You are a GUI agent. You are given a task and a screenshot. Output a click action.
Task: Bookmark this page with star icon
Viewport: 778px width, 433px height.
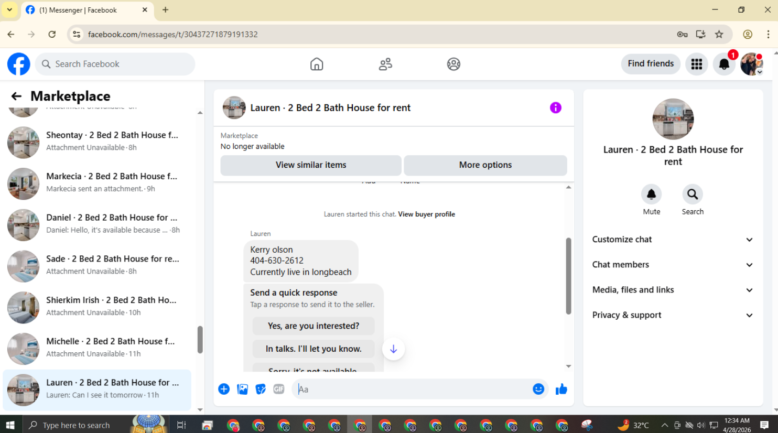(719, 35)
